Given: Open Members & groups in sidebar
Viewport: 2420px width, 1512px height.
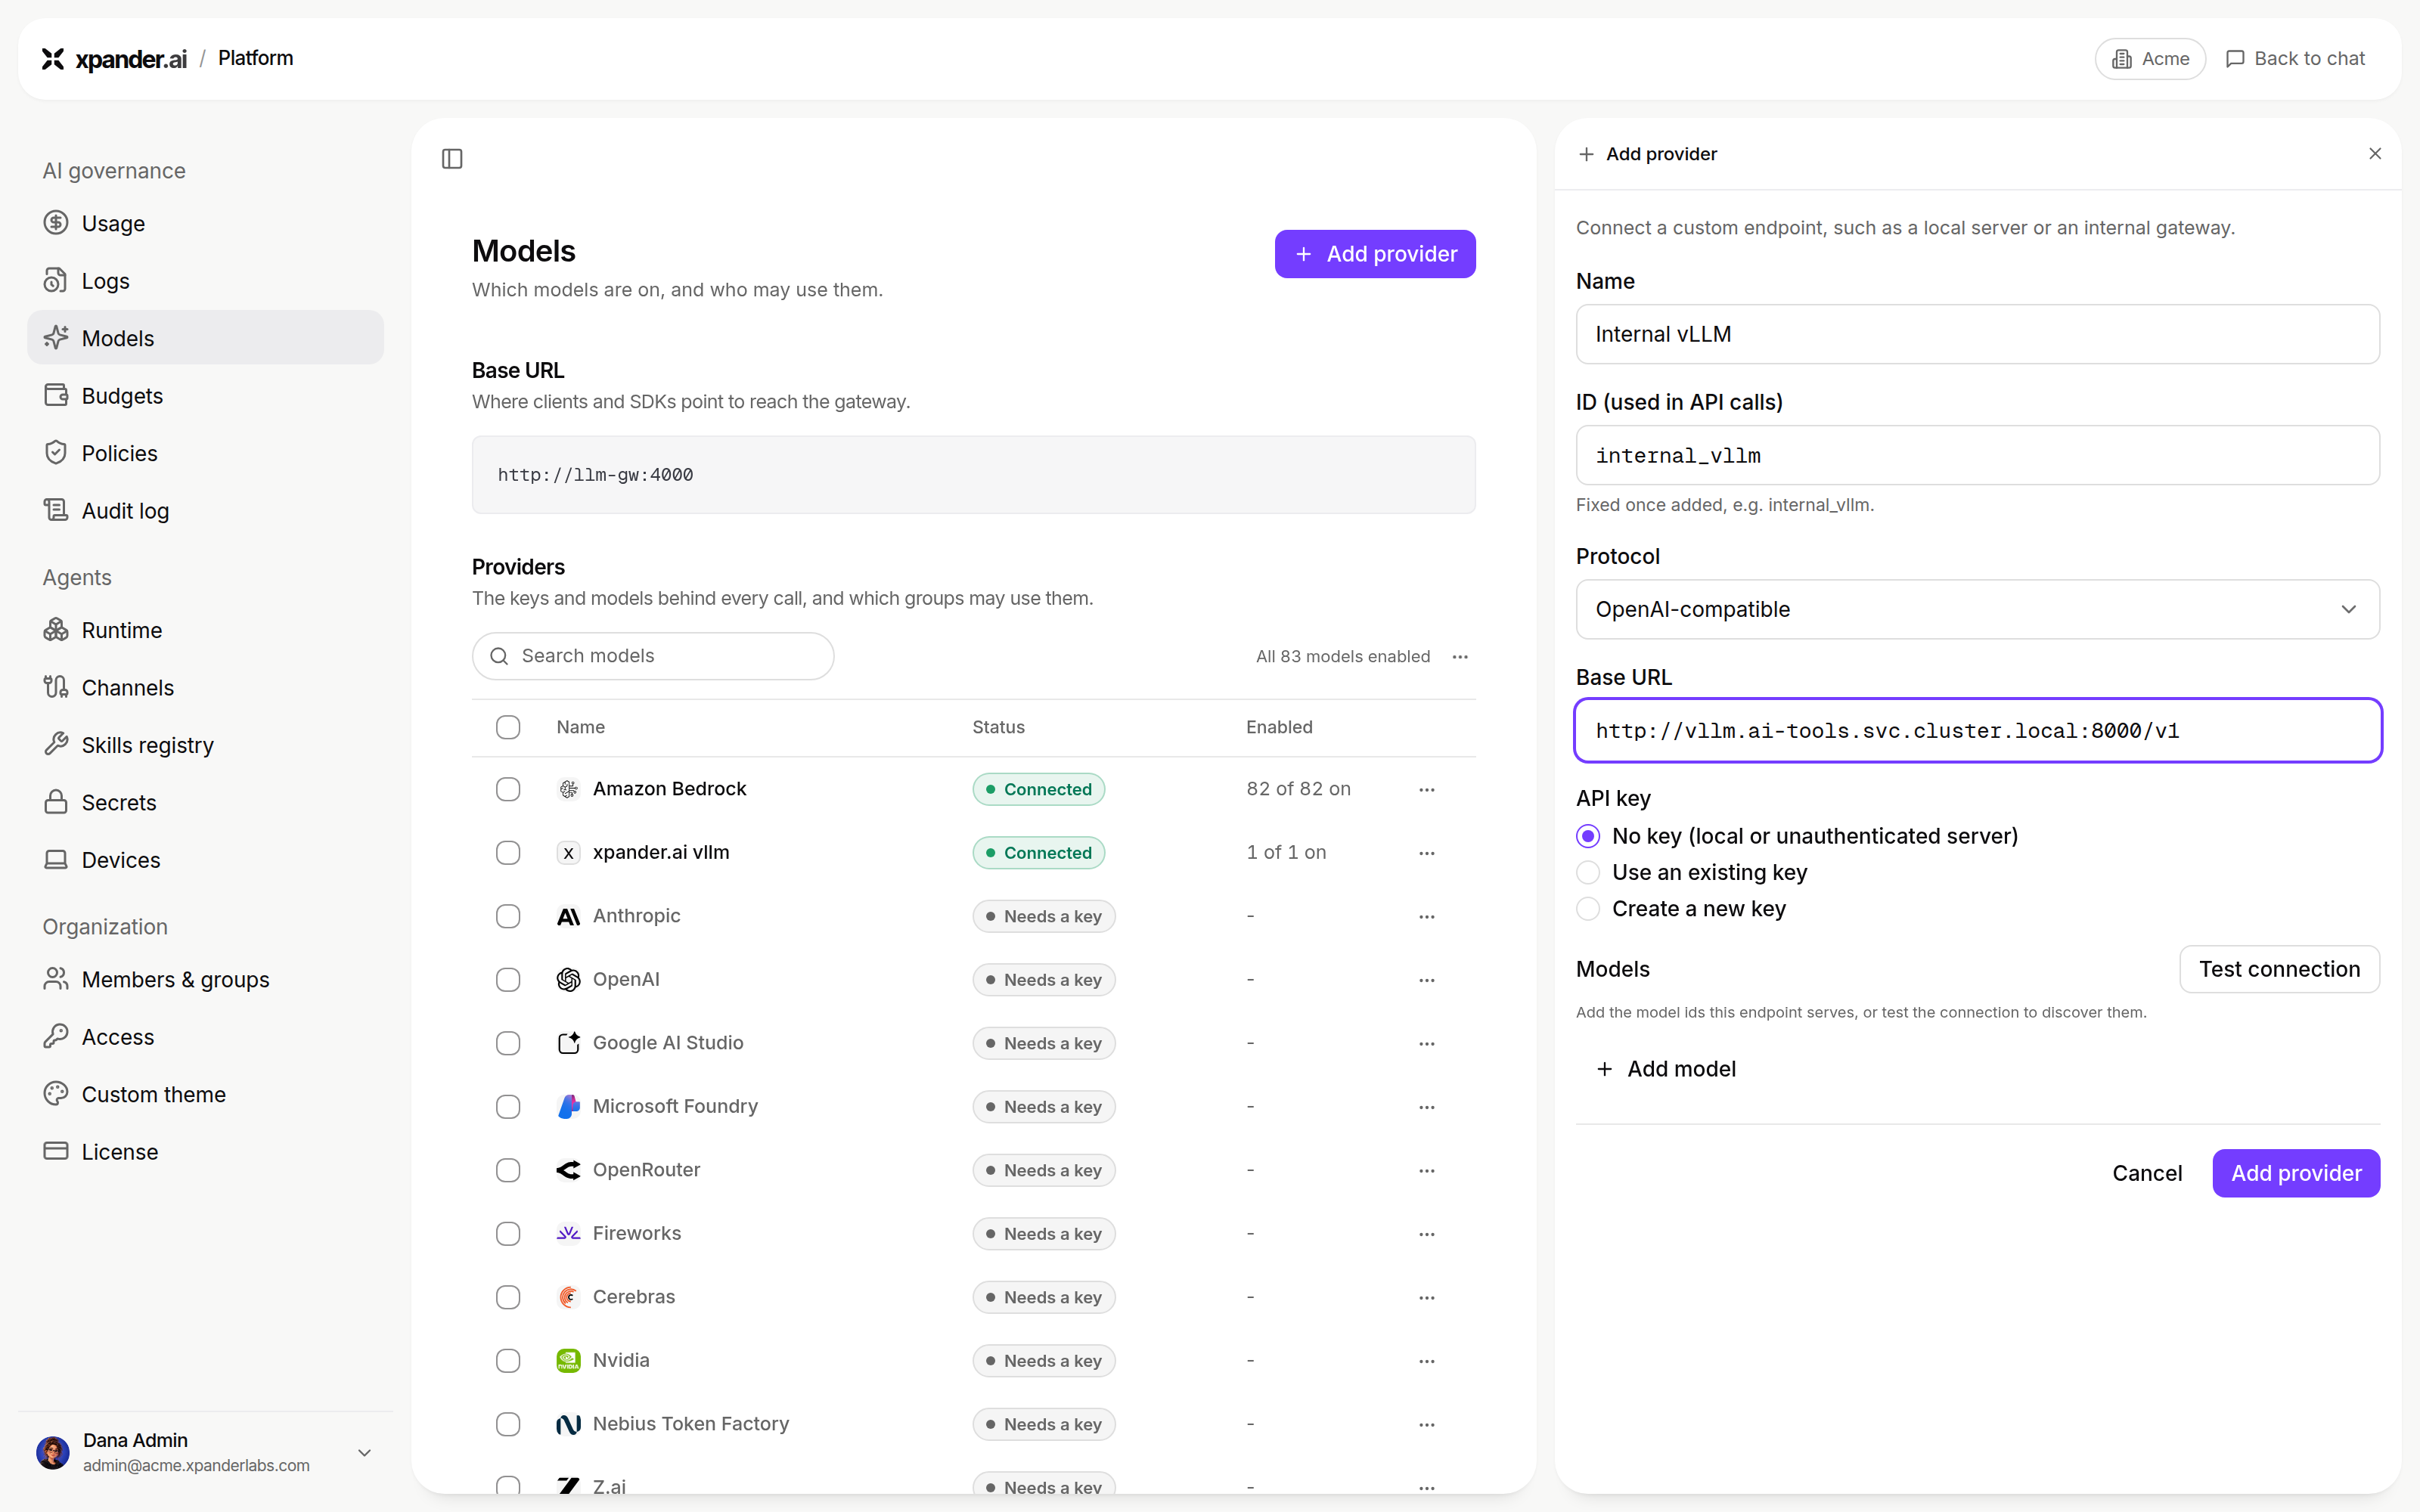Looking at the screenshot, I should (205, 980).
